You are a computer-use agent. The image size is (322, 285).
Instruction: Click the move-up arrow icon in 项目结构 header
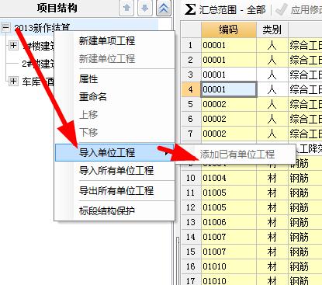pos(126,8)
